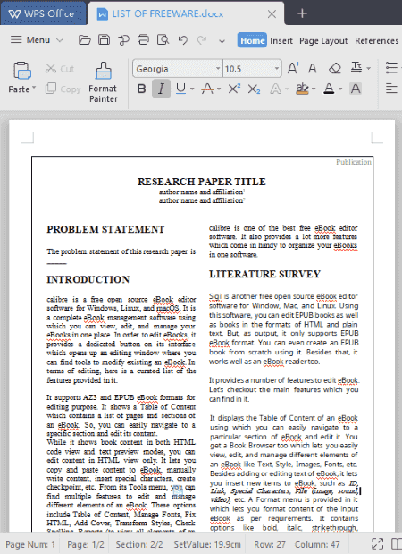This screenshot has width=402, height=554.
Task: Undo the last action
Action: pyautogui.click(x=182, y=40)
